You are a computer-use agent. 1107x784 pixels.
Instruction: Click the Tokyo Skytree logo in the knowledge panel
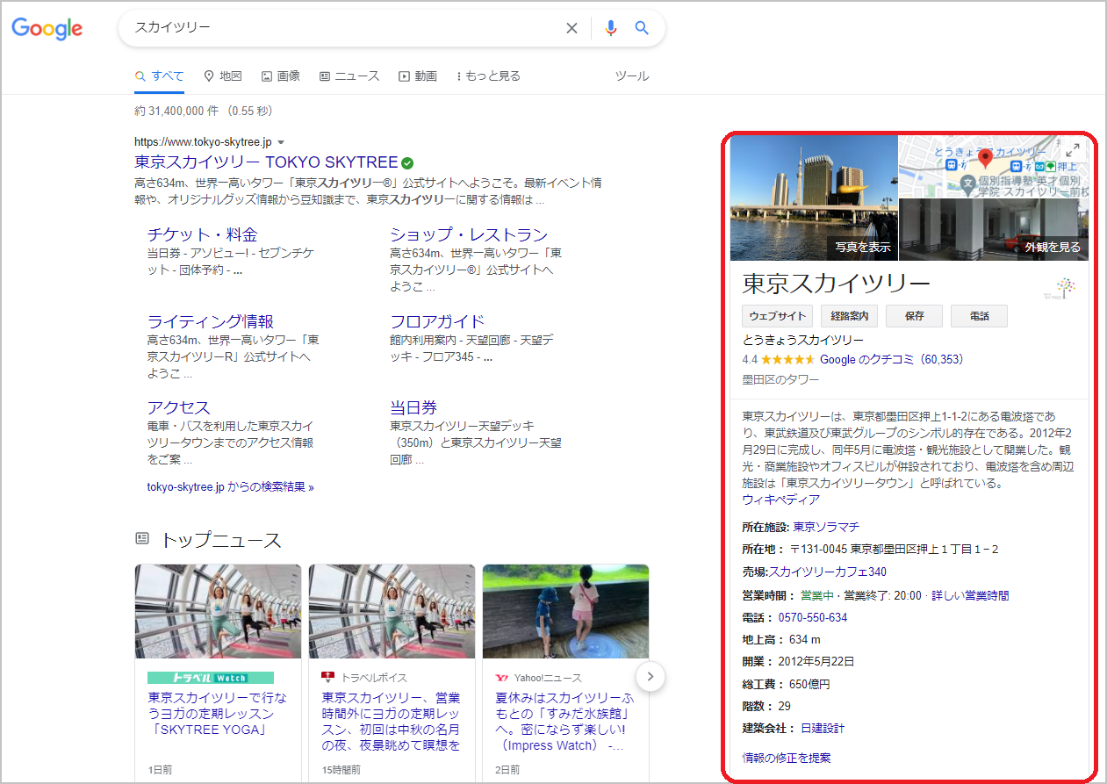coord(1063,287)
